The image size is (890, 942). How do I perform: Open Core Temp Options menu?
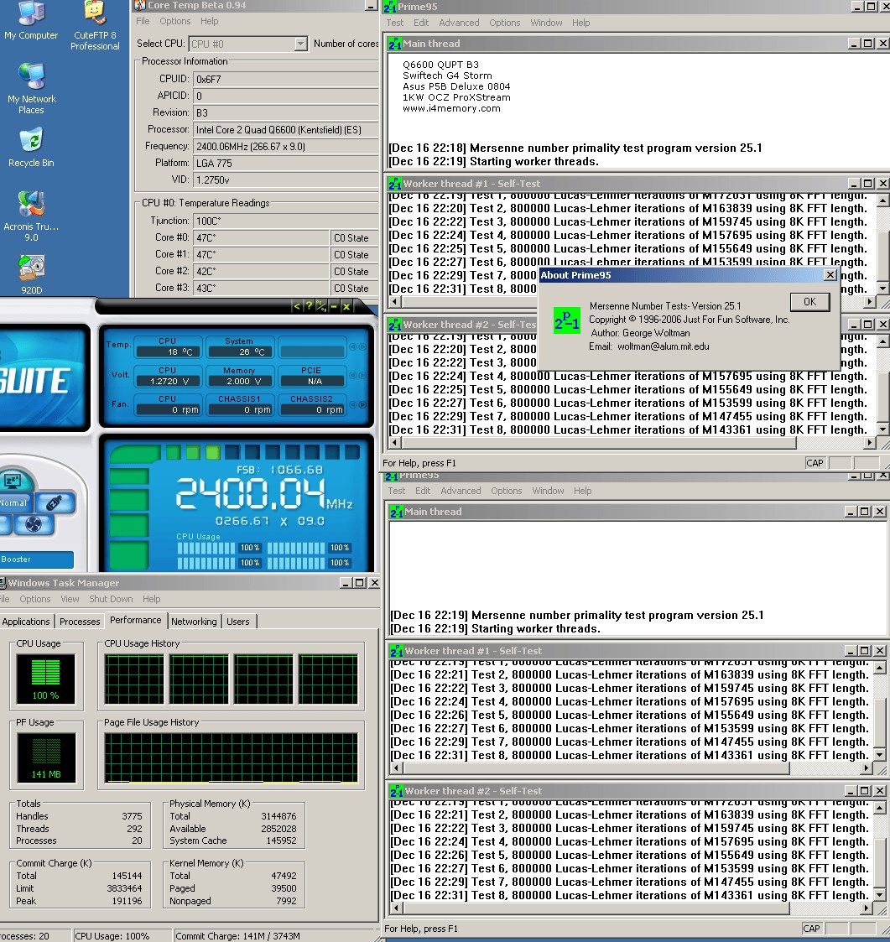click(x=174, y=21)
